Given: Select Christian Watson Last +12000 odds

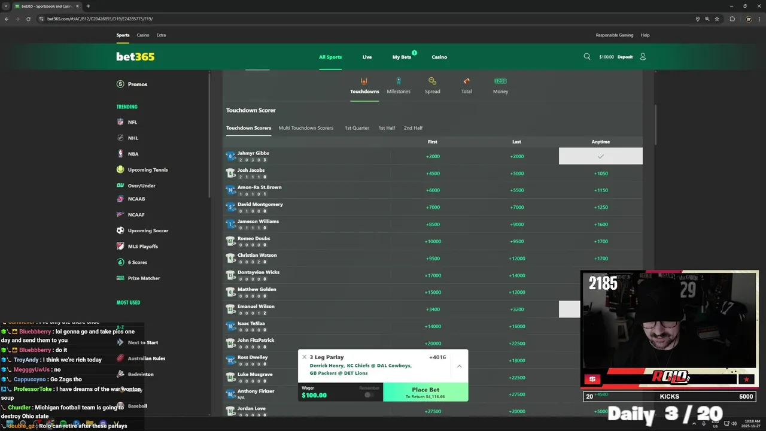Looking at the screenshot, I should point(516,259).
